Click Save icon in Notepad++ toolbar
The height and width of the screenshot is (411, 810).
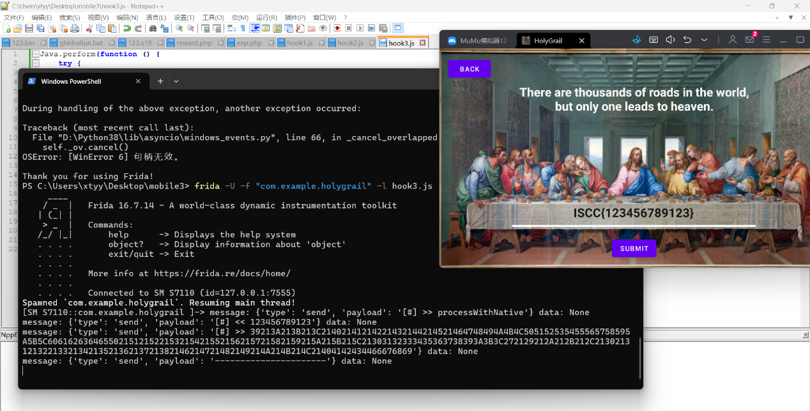[29, 28]
